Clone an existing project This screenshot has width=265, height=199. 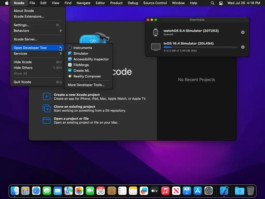point(84,109)
